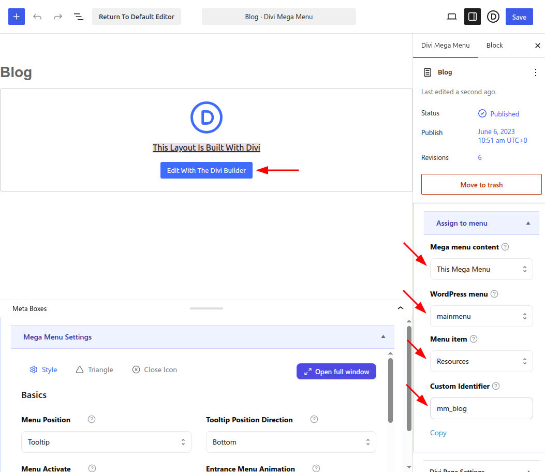
Task: View the 6 revisions link
Action: [480, 157]
